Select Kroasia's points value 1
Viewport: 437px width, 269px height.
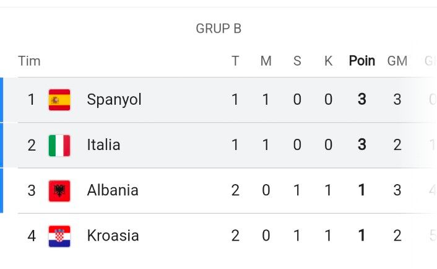point(361,236)
